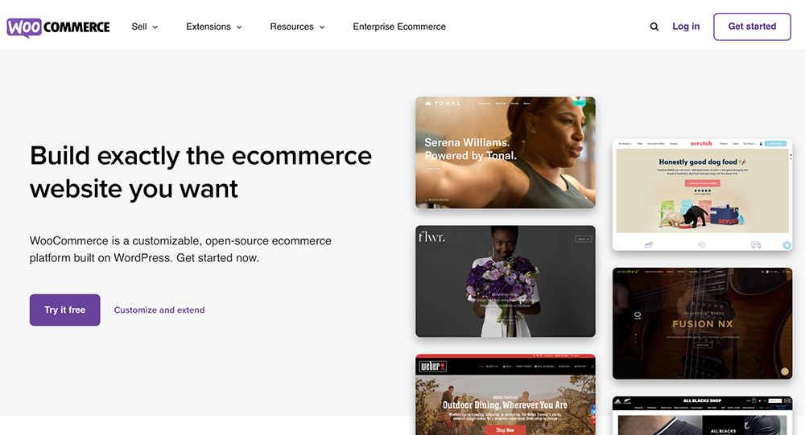Expand the Sell dropdown menu

(x=144, y=27)
